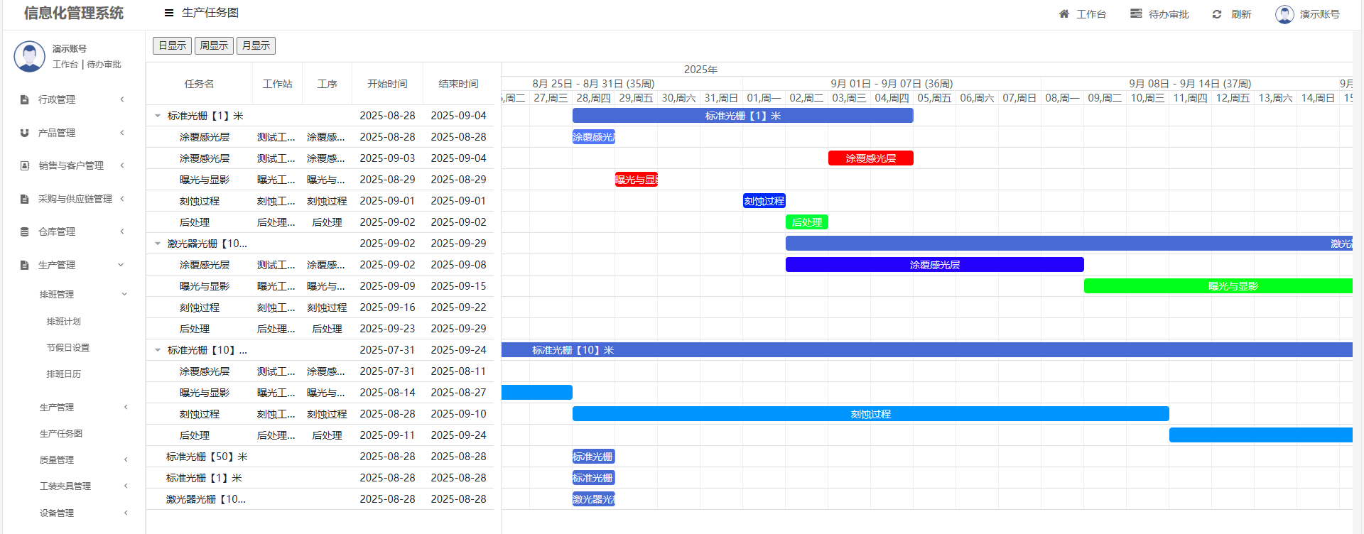The image size is (1364, 534).
Task: Switch to 日显示 day view
Action: [172, 45]
